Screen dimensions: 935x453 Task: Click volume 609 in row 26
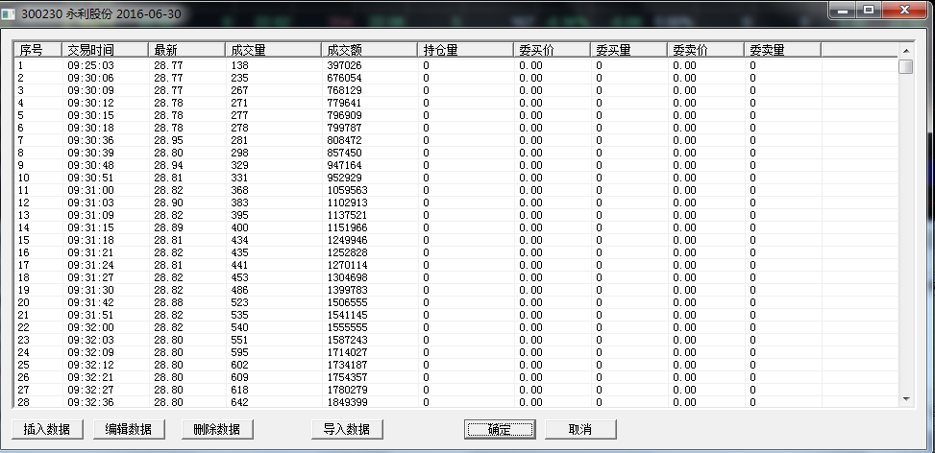point(239,378)
